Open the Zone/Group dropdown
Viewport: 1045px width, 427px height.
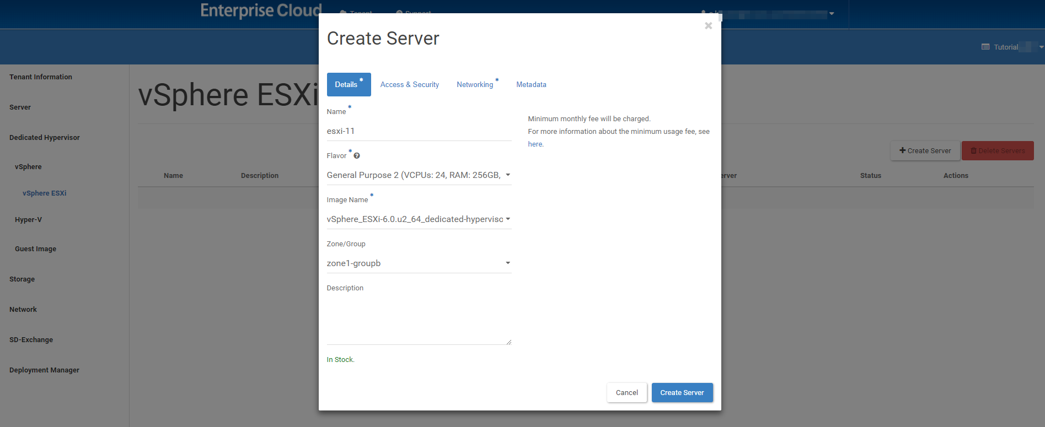[419, 263]
